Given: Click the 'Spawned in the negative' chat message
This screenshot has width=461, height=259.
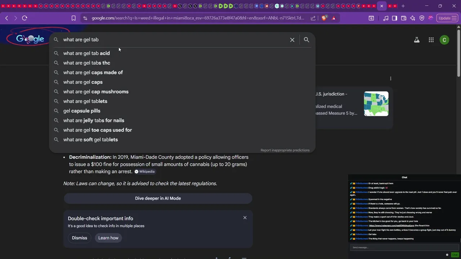Looking at the screenshot, I should point(380,199).
